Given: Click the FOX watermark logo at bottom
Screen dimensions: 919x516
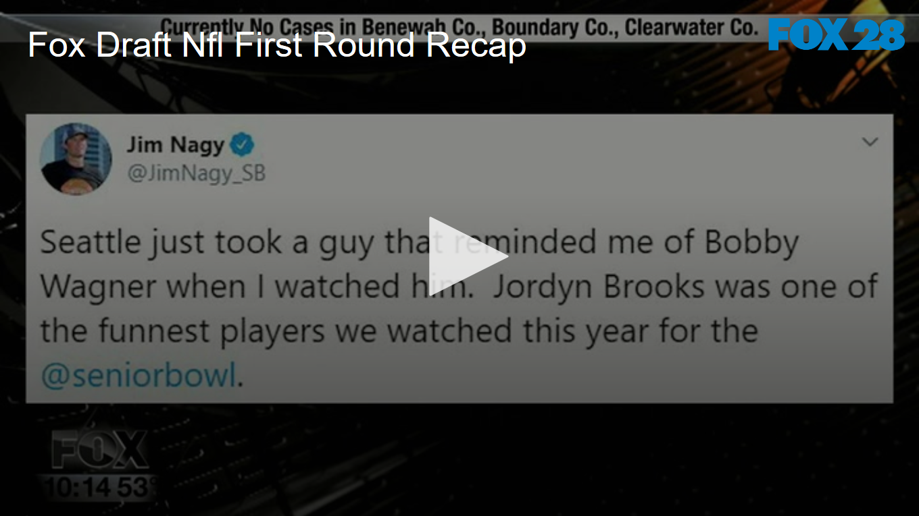Looking at the screenshot, I should point(101,451).
